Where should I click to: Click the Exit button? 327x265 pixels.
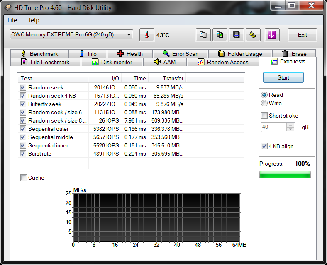[302, 35]
